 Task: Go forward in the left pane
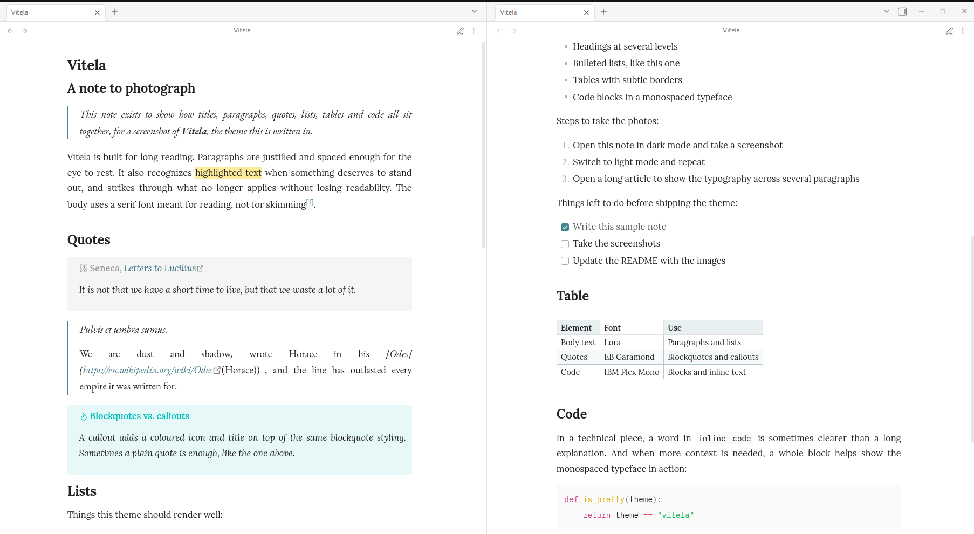click(24, 31)
